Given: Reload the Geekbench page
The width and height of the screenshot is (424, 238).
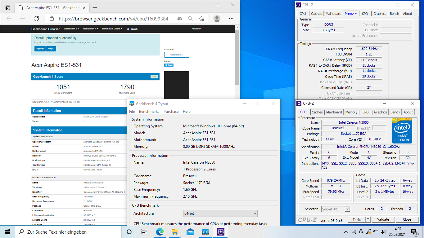Looking at the screenshot, I should point(36,19).
